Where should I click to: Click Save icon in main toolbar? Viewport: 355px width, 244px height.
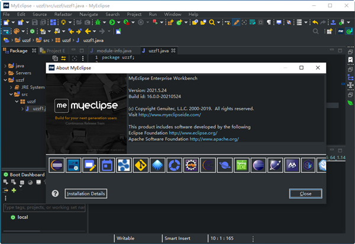35,22
